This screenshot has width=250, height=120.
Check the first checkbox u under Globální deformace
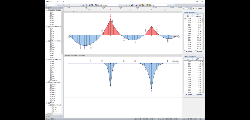coord(51,12)
